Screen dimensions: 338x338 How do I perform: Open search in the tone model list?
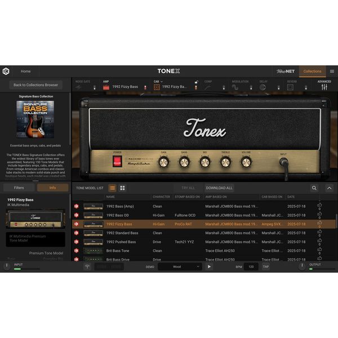pos(314,188)
